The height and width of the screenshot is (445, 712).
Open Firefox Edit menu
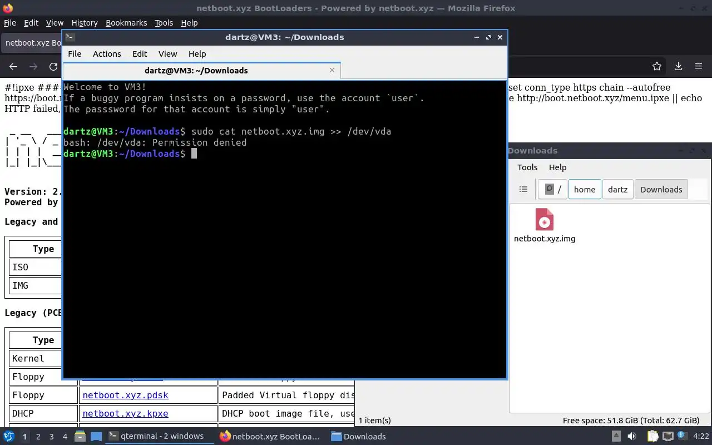[31, 23]
